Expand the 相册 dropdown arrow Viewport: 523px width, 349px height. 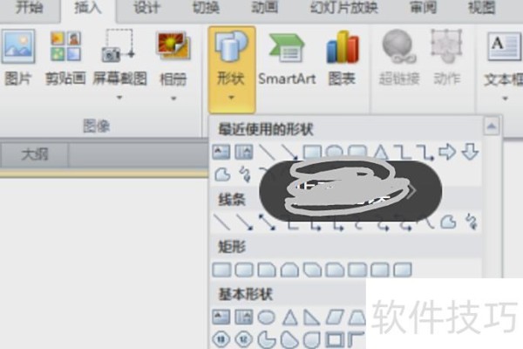point(173,99)
